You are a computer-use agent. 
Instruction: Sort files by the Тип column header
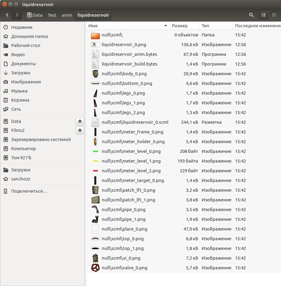click(205, 26)
